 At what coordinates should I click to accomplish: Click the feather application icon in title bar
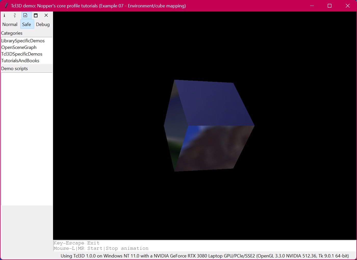pyautogui.click(x=6, y=6)
